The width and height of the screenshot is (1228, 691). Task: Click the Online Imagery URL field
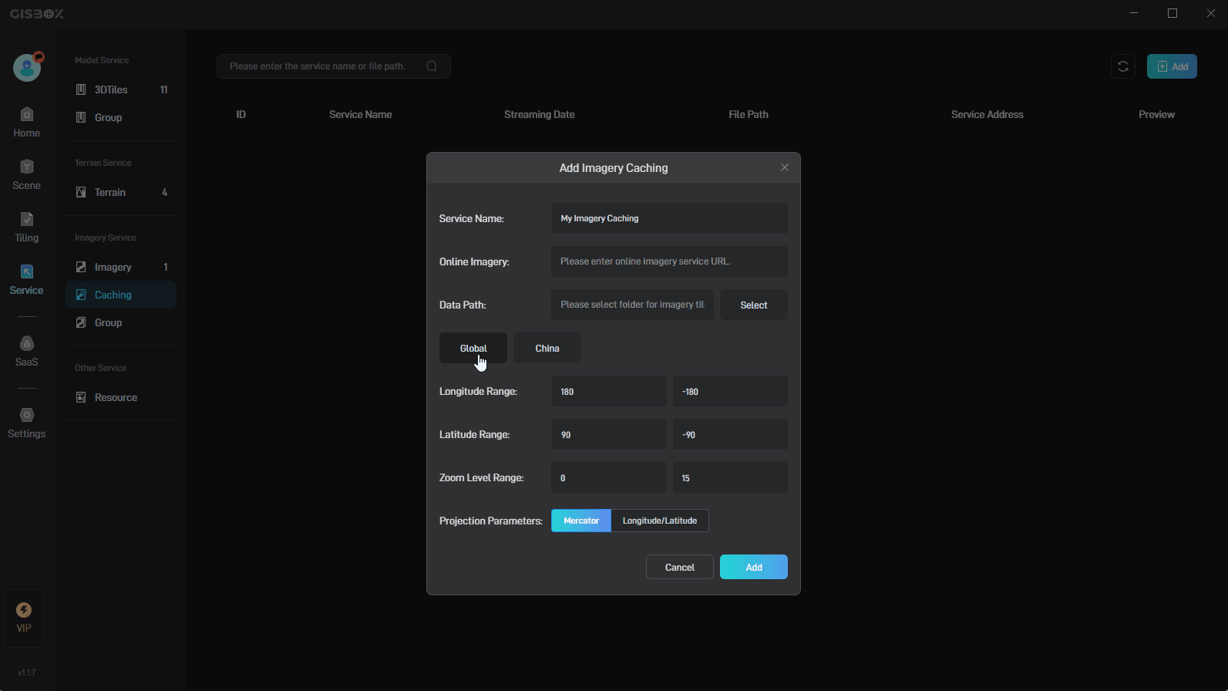pos(669,261)
